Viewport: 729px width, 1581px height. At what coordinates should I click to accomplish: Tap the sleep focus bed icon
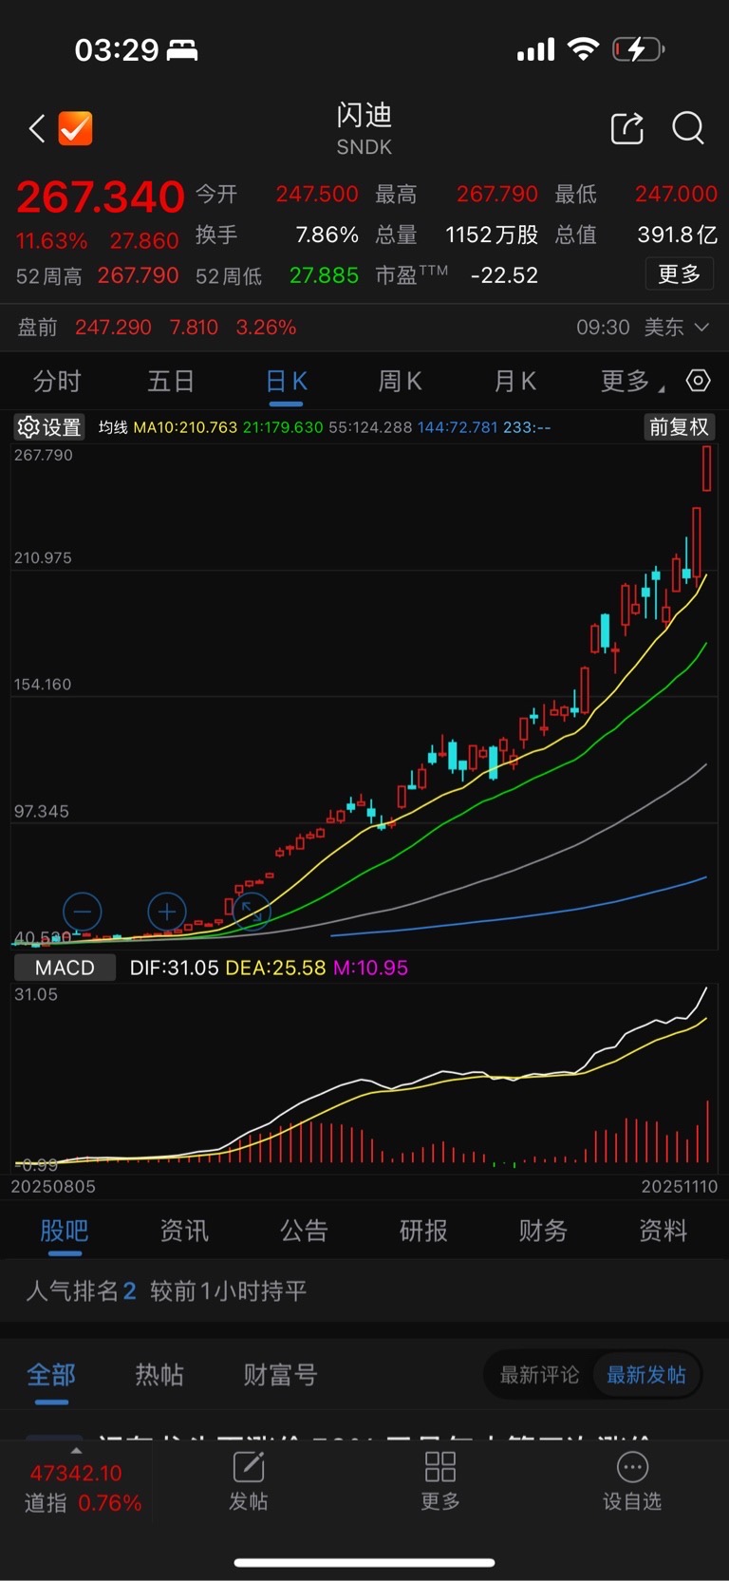[182, 50]
